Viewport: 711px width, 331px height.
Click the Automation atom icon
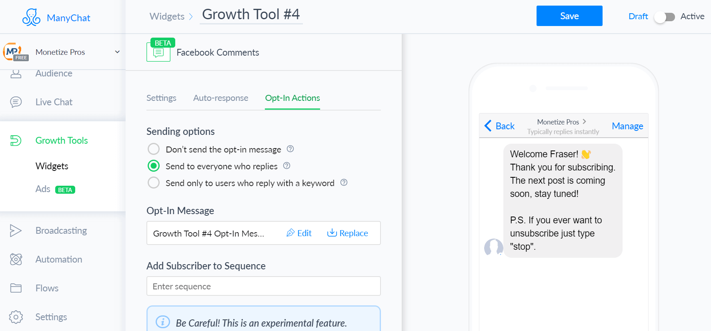click(x=16, y=259)
